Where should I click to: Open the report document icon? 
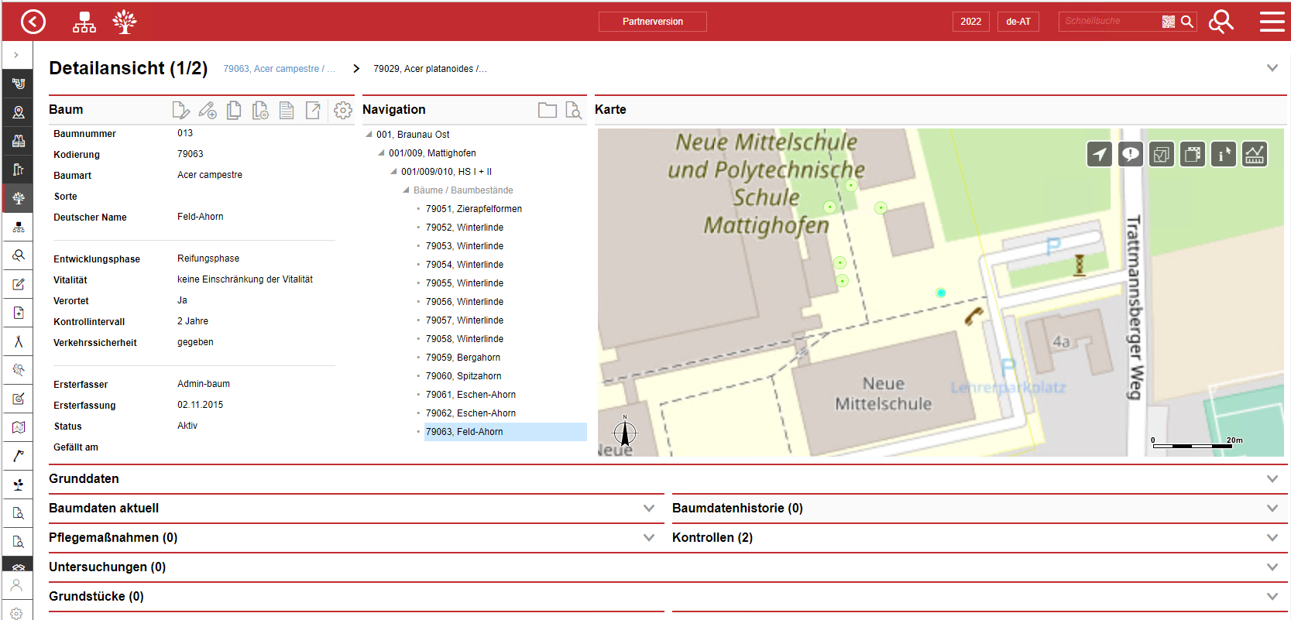tap(287, 111)
